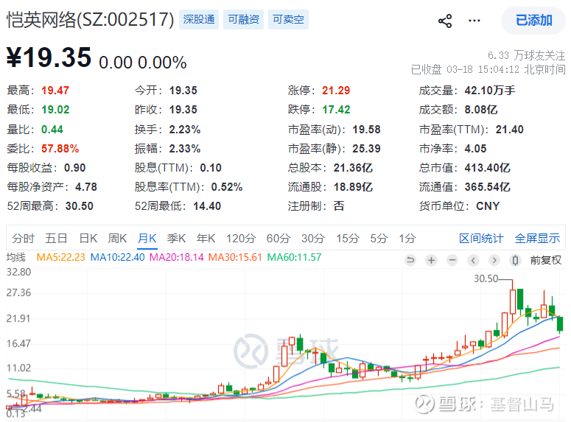This screenshot has width=571, height=422.
Task: Click the 总市值 value 413.40亿
Action: (x=487, y=168)
